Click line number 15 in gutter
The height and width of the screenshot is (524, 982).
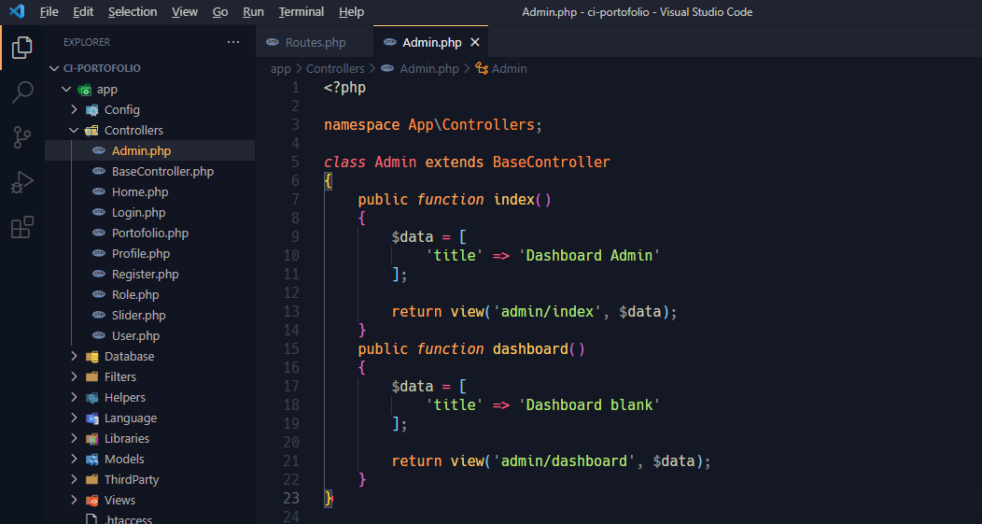290,348
